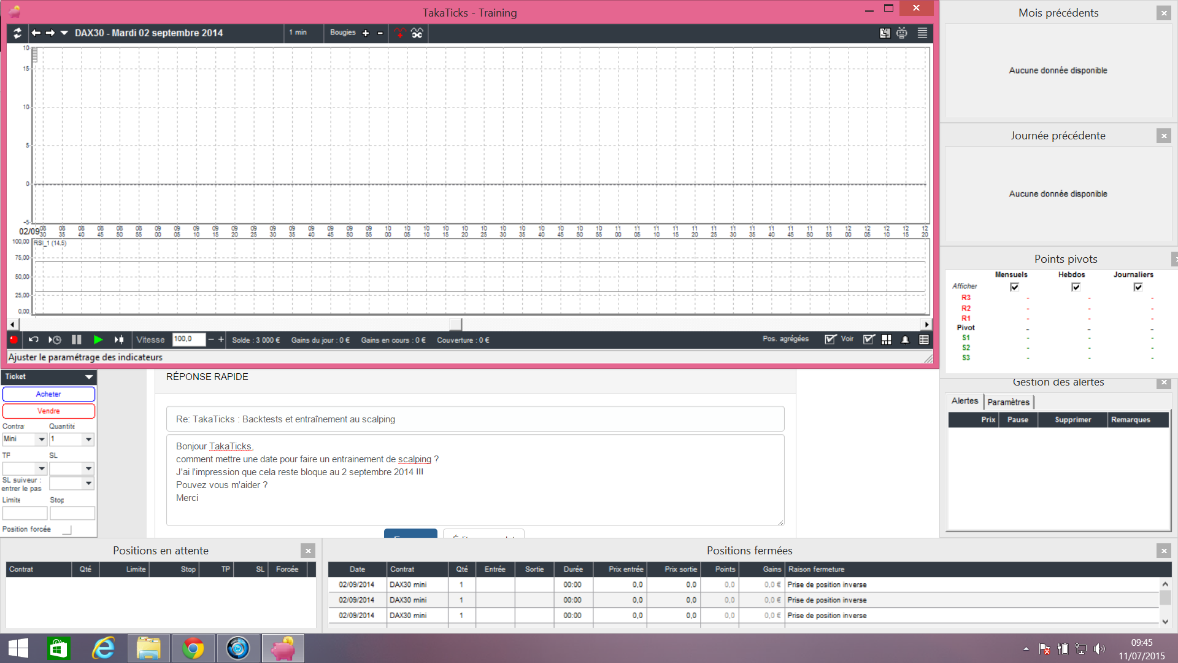Go to previous day arrow
Screen dimensions: 1178x663
(x=36, y=33)
